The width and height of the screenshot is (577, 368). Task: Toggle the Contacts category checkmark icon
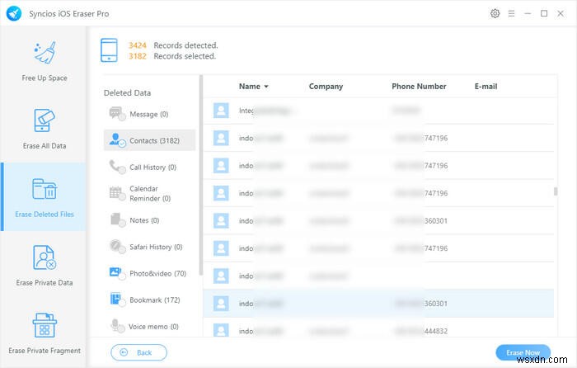122,144
